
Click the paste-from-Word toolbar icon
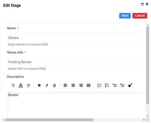tap(13, 85)
